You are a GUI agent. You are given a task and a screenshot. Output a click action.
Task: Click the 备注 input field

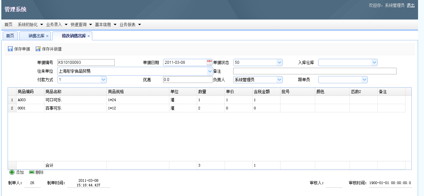(315, 71)
